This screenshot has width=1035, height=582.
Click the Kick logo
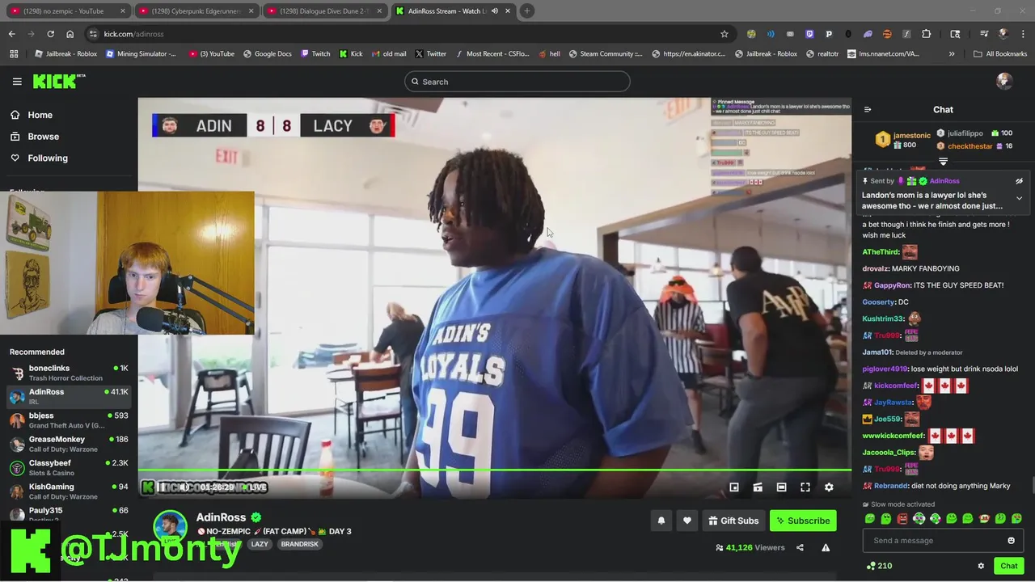point(58,81)
